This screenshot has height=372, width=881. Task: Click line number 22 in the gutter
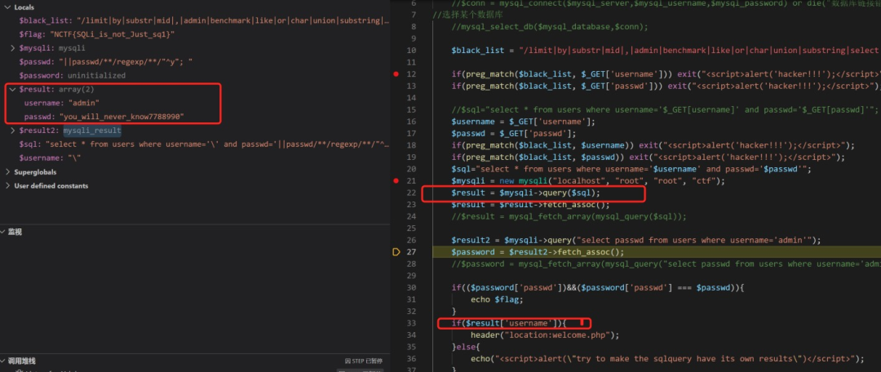pyautogui.click(x=413, y=193)
